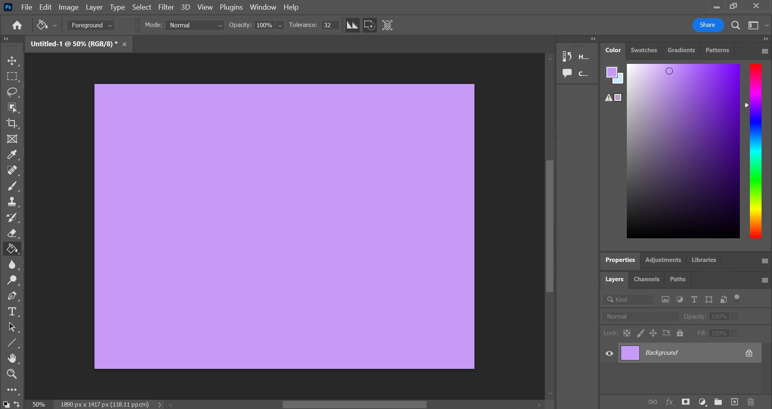This screenshot has height=409, width=772.
Task: Open the layer blending mode dropdown
Action: [x=640, y=316]
